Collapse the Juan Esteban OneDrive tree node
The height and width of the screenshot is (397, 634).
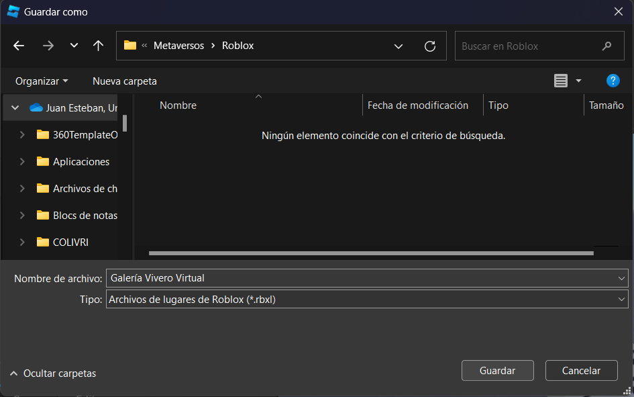(15, 107)
